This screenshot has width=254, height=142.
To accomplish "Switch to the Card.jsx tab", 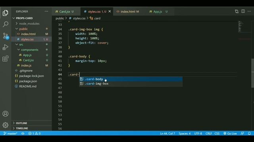I will tap(66, 11).
